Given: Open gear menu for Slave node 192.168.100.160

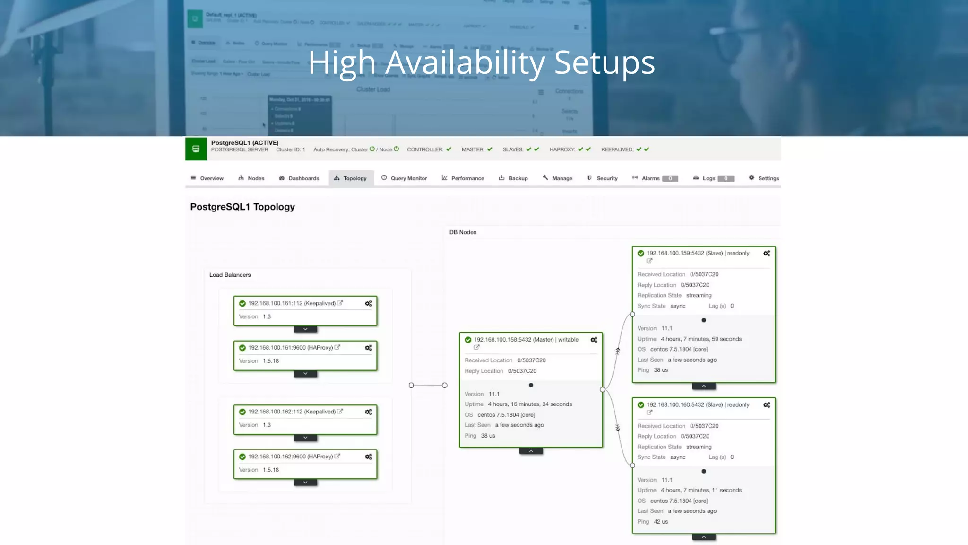Looking at the screenshot, I should click(767, 405).
